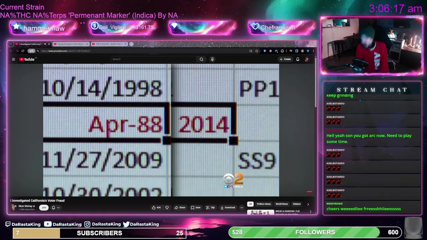Click the 1.69M subscribers text

[26, 209]
